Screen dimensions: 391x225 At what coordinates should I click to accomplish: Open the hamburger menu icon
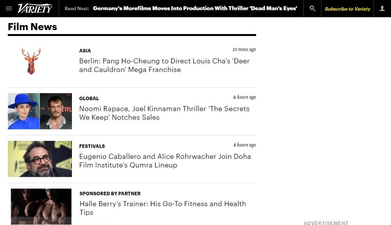[9, 8]
